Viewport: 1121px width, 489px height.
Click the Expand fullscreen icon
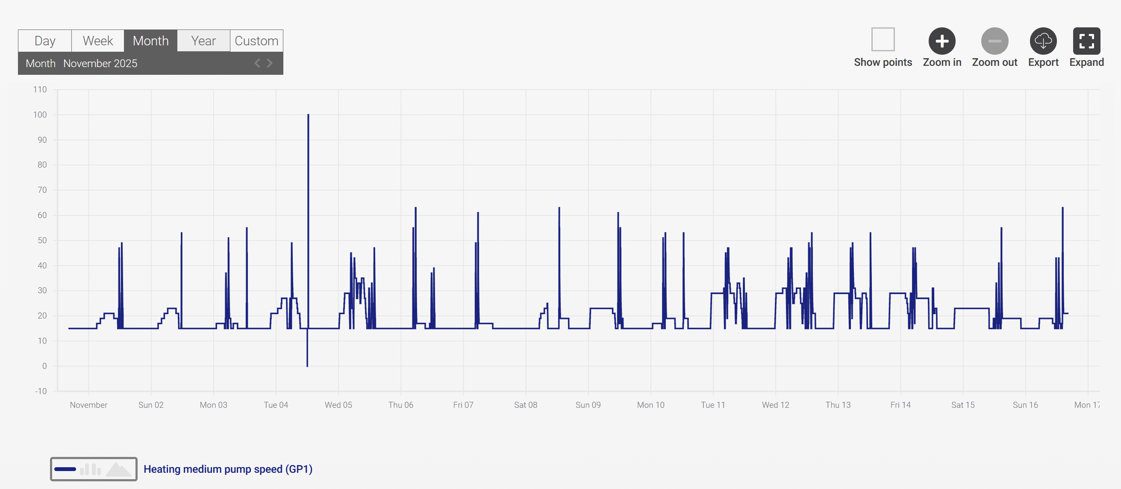(x=1086, y=41)
